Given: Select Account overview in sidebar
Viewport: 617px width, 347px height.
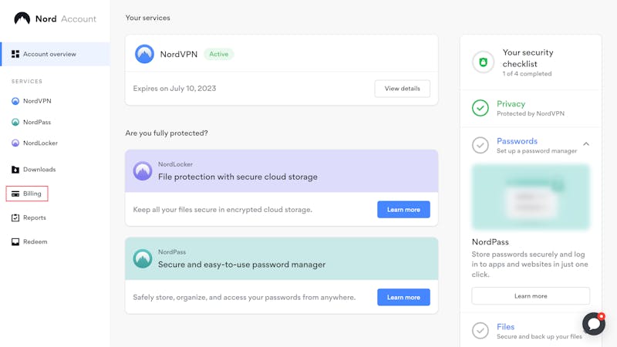Looking at the screenshot, I should click(49, 54).
